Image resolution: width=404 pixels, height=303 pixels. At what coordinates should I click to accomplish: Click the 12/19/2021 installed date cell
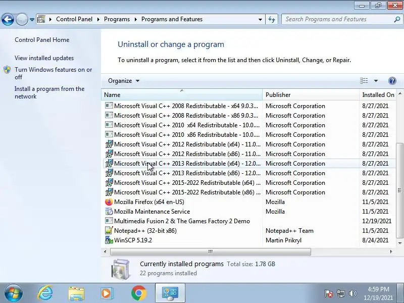(x=377, y=221)
